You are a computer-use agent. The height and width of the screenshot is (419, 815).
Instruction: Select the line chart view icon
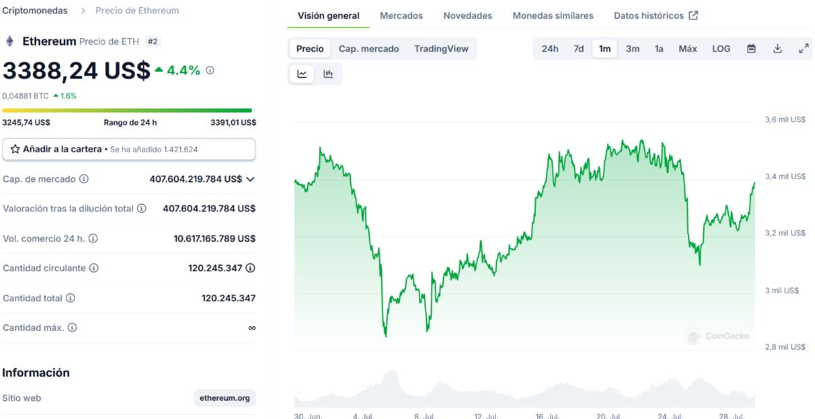click(302, 74)
